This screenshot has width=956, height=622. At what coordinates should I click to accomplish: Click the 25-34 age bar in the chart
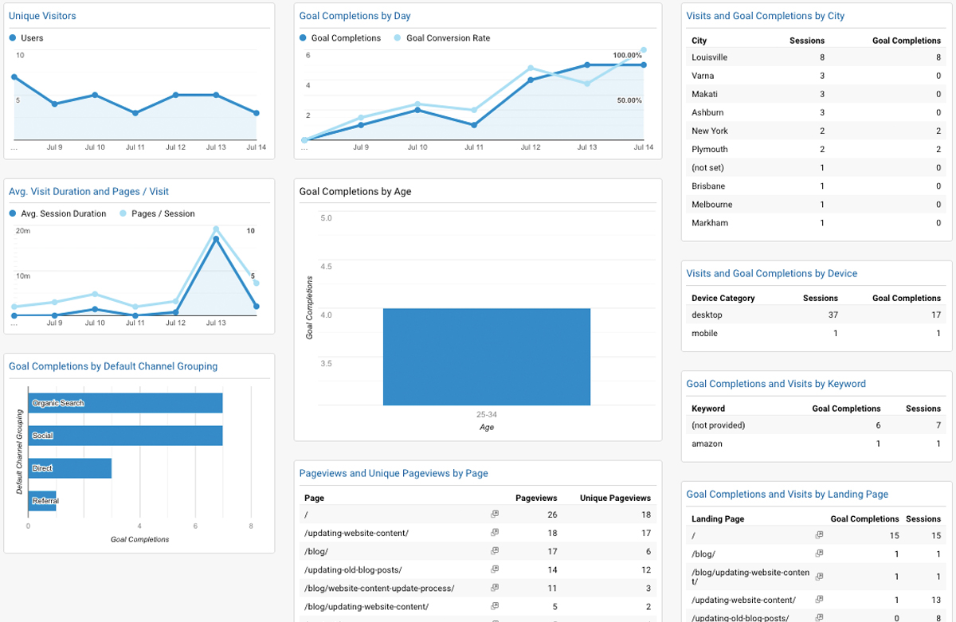click(x=486, y=357)
